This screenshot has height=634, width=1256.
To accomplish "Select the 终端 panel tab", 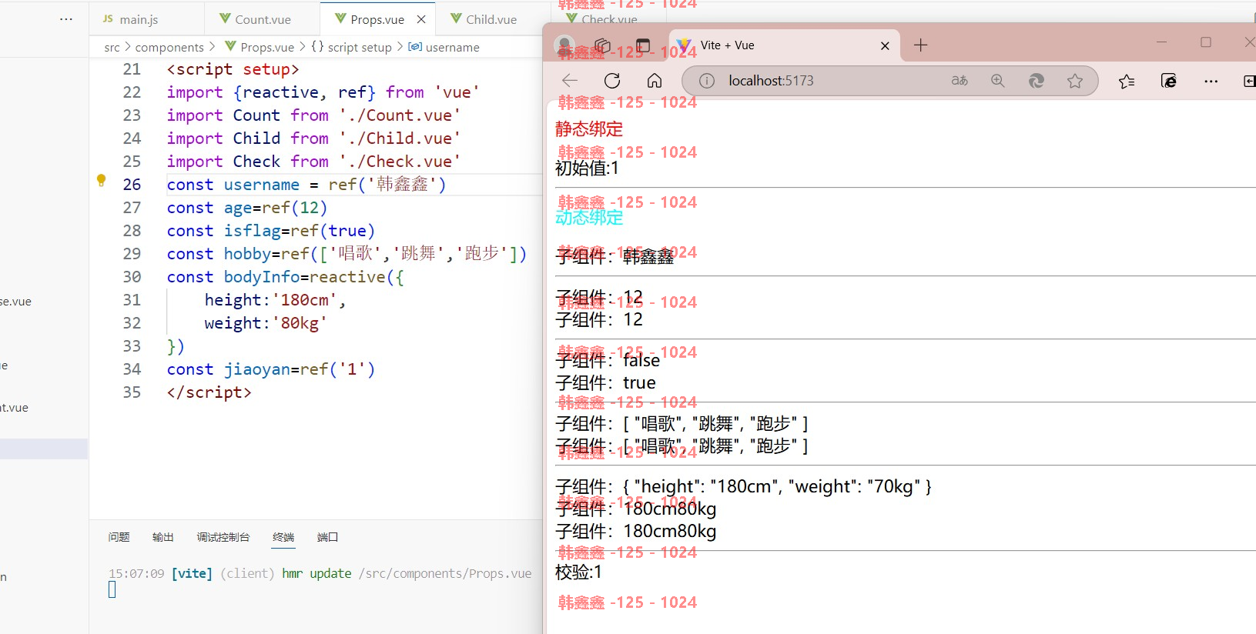I will tap(283, 537).
